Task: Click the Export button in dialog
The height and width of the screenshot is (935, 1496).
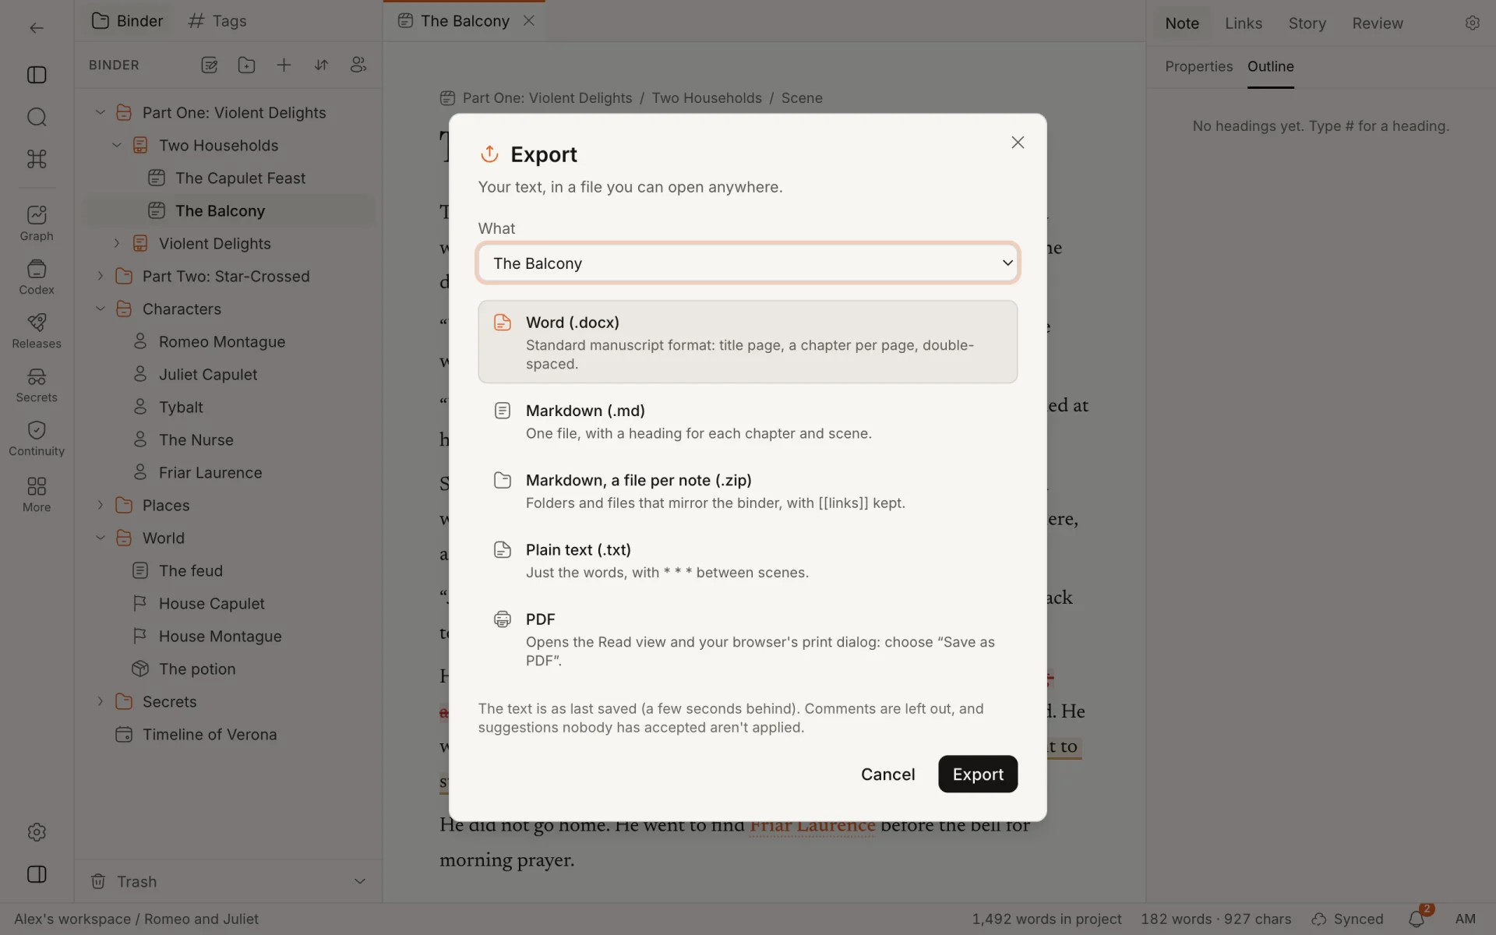Action: coord(977,774)
